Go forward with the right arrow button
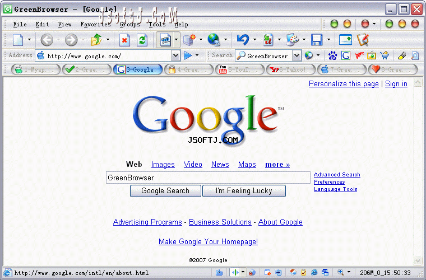The width and height of the screenshot is (426, 280). pos(71,40)
